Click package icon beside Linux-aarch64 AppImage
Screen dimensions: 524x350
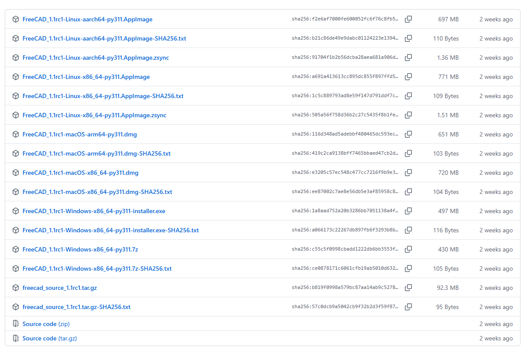tap(16, 19)
